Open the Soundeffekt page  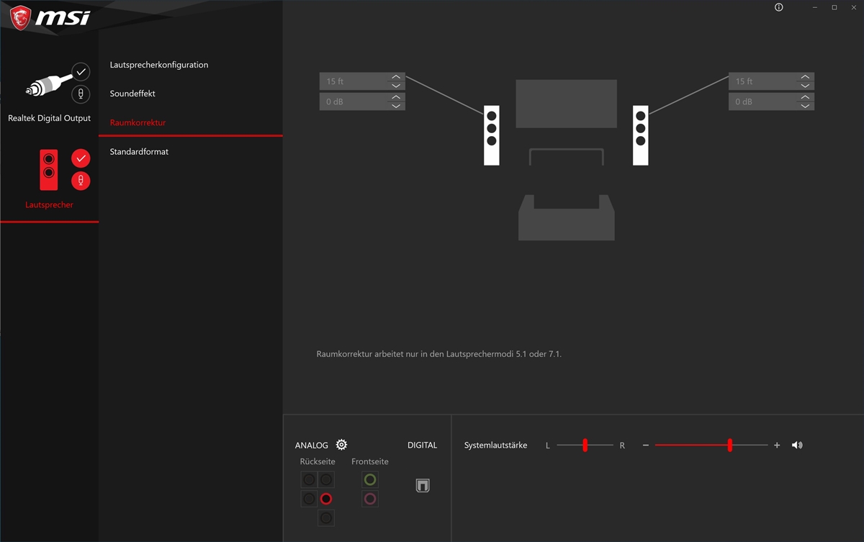coord(132,94)
